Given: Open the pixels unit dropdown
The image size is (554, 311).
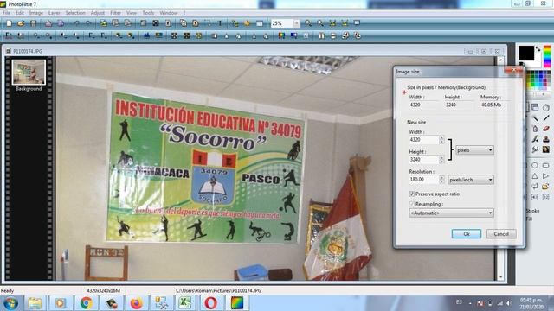Looking at the screenshot, I should (x=474, y=150).
